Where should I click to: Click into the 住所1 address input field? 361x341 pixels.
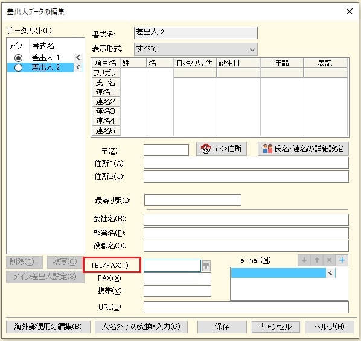[246, 163]
